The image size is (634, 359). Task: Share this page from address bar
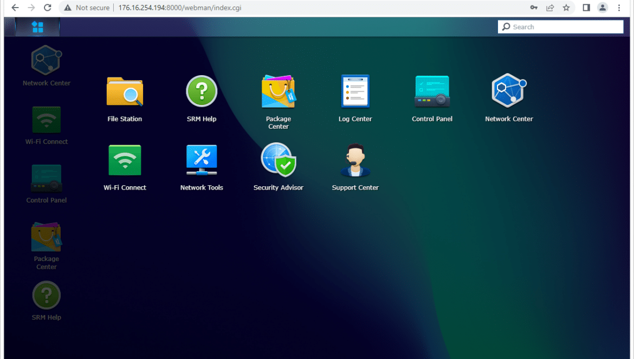[x=550, y=8]
